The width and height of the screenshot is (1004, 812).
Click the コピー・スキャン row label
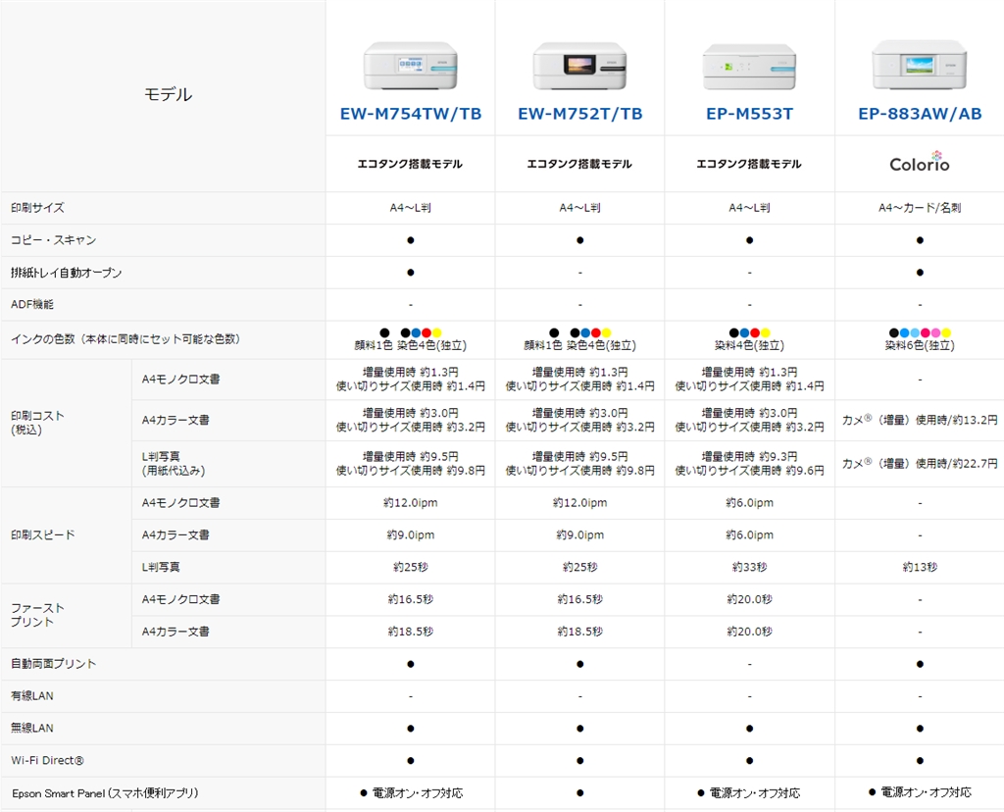tap(54, 240)
